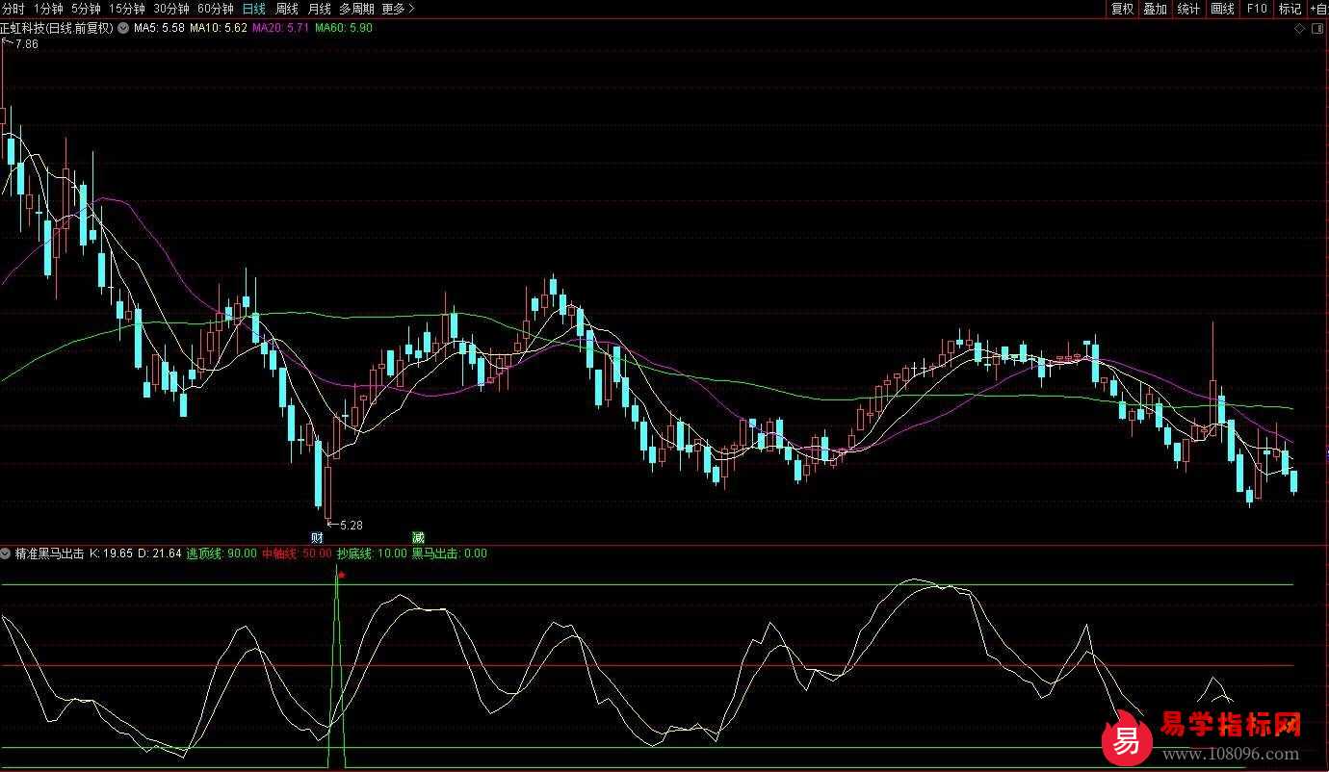Open the 多周期 multi-period view
1329x772 pixels.
tap(357, 9)
